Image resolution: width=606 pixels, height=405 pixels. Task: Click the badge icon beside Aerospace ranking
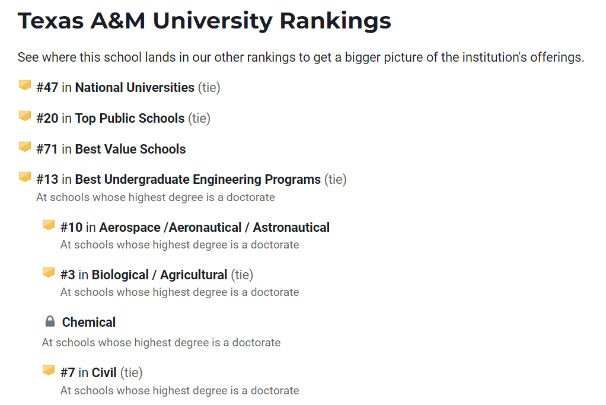(x=49, y=225)
